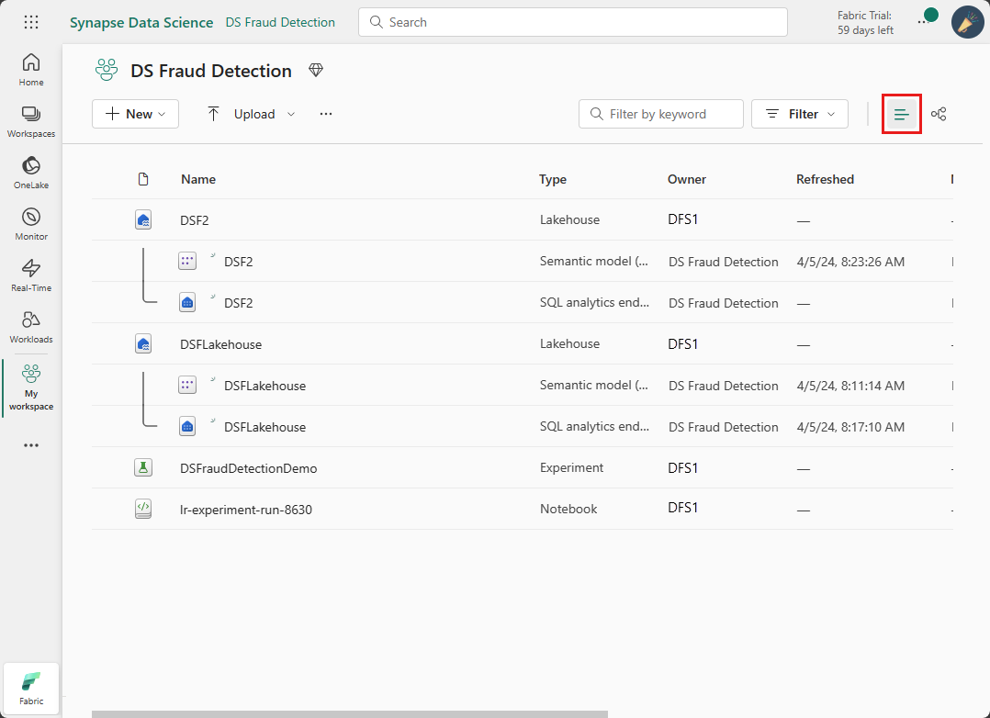990x718 pixels.
Task: Open lineage view icon
Action: point(939,114)
